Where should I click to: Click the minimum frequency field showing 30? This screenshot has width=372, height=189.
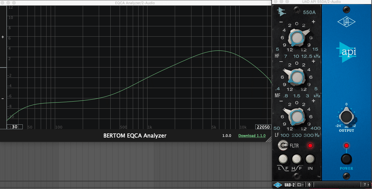point(15,127)
